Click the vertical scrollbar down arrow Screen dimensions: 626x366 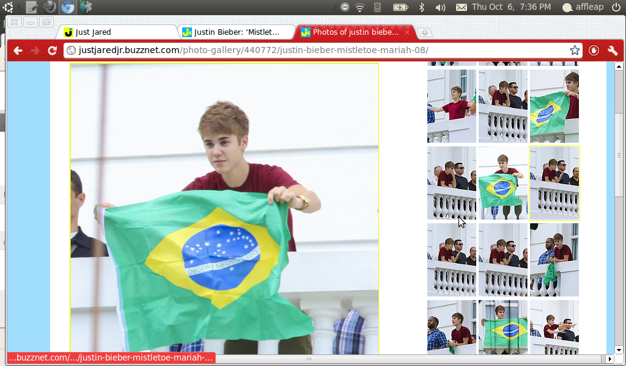coord(619,350)
